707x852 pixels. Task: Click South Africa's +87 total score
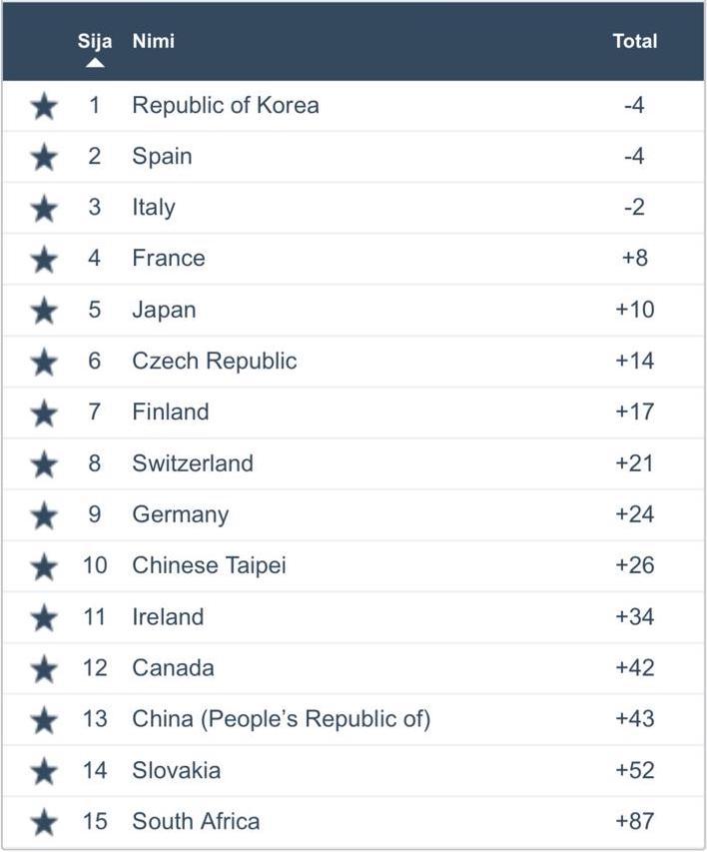pos(634,821)
